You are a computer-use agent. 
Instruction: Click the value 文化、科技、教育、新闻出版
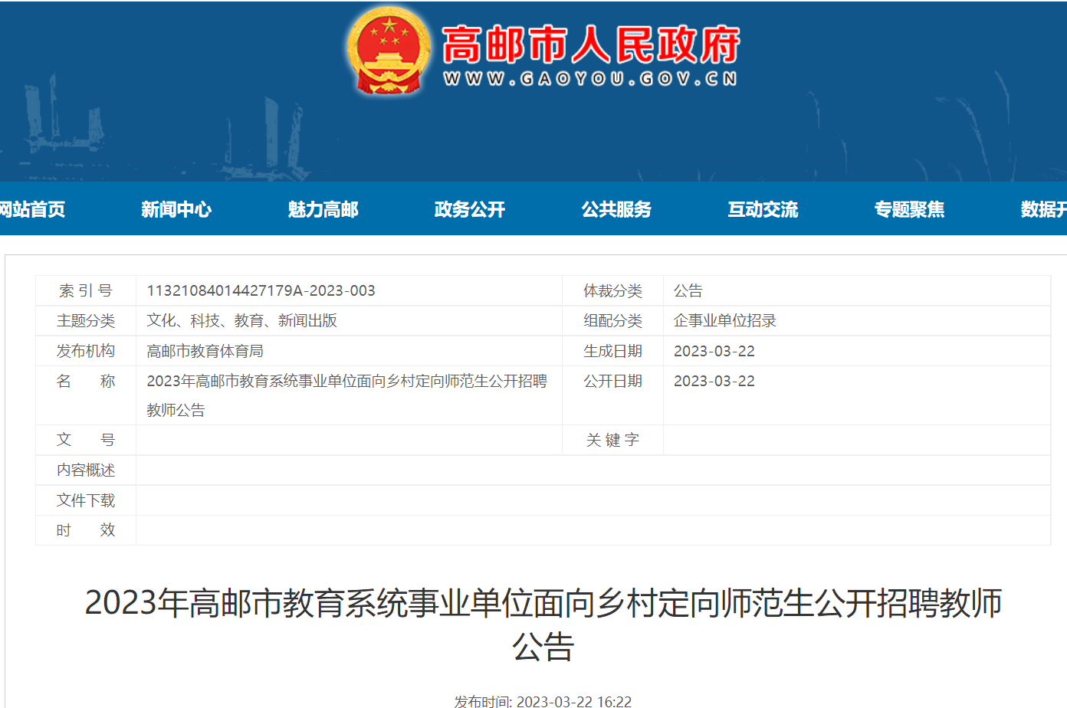point(242,321)
